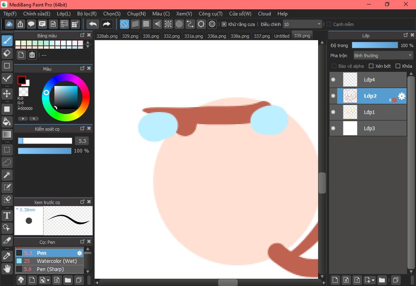Open add-layer dropdown arrow in layer panel
Image resolution: width=416 pixels, height=286 pixels.
(x=373, y=280)
